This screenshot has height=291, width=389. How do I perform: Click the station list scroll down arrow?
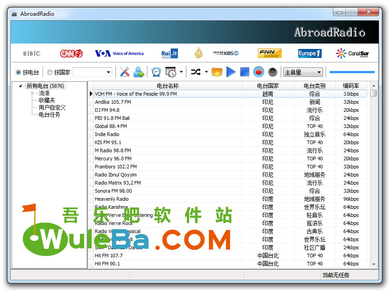pos(374,265)
